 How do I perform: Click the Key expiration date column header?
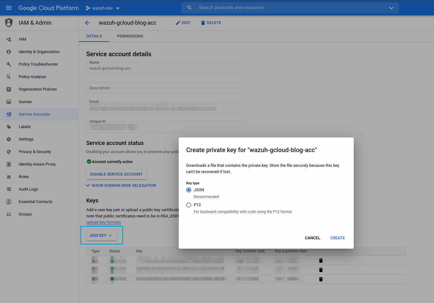pos(291,251)
